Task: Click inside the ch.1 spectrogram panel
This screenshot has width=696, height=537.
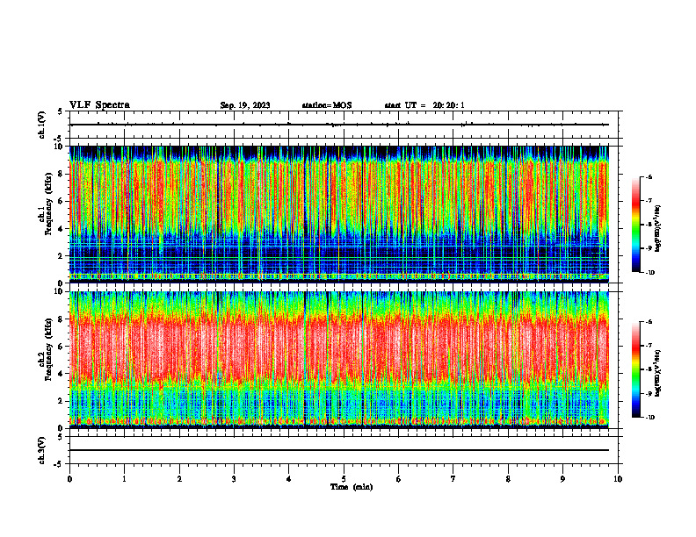Action: coord(339,214)
